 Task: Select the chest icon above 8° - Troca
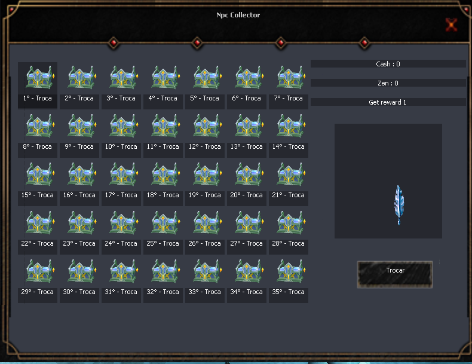(40, 126)
